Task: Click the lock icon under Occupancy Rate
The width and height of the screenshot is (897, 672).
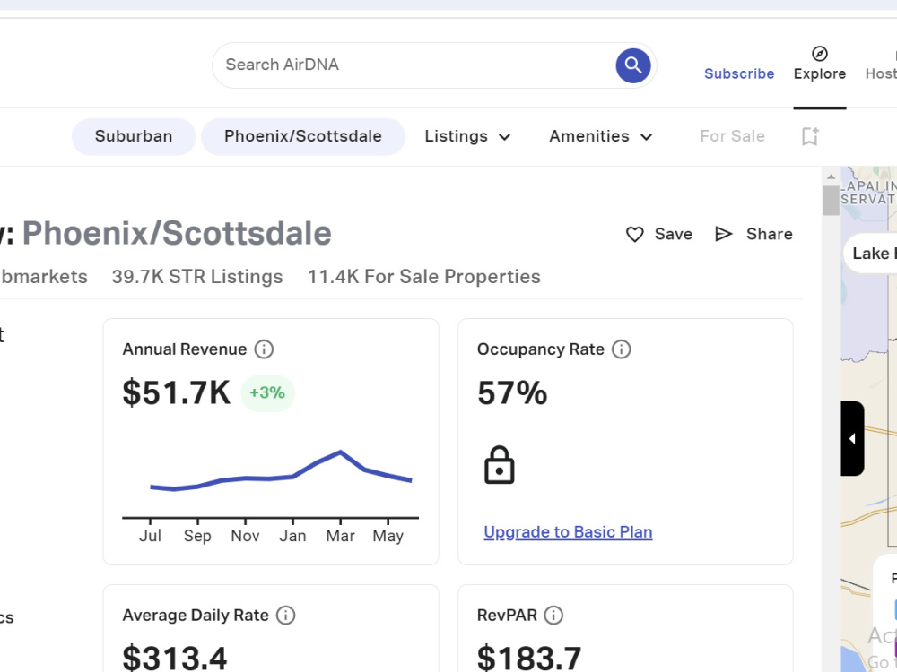Action: (x=500, y=465)
